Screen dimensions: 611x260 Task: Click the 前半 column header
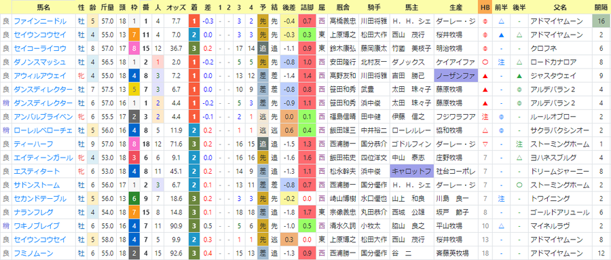pyautogui.click(x=501, y=7)
